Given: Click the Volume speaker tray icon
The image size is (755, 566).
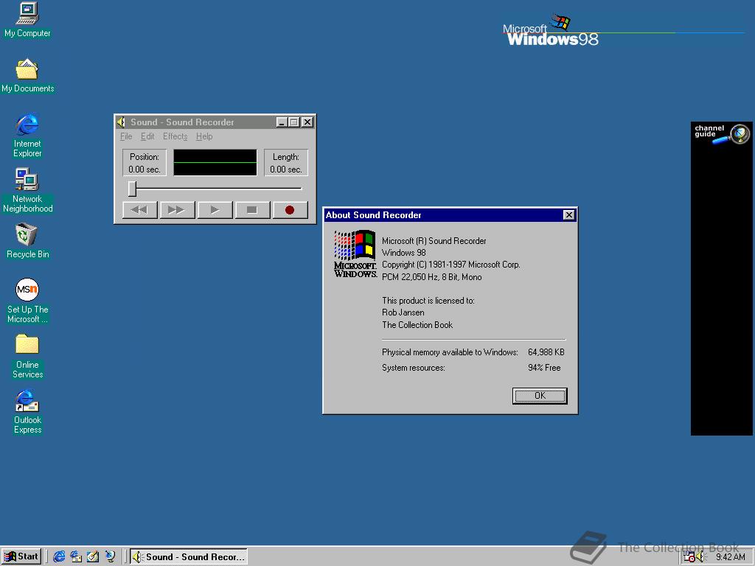Looking at the screenshot, I should click(700, 557).
